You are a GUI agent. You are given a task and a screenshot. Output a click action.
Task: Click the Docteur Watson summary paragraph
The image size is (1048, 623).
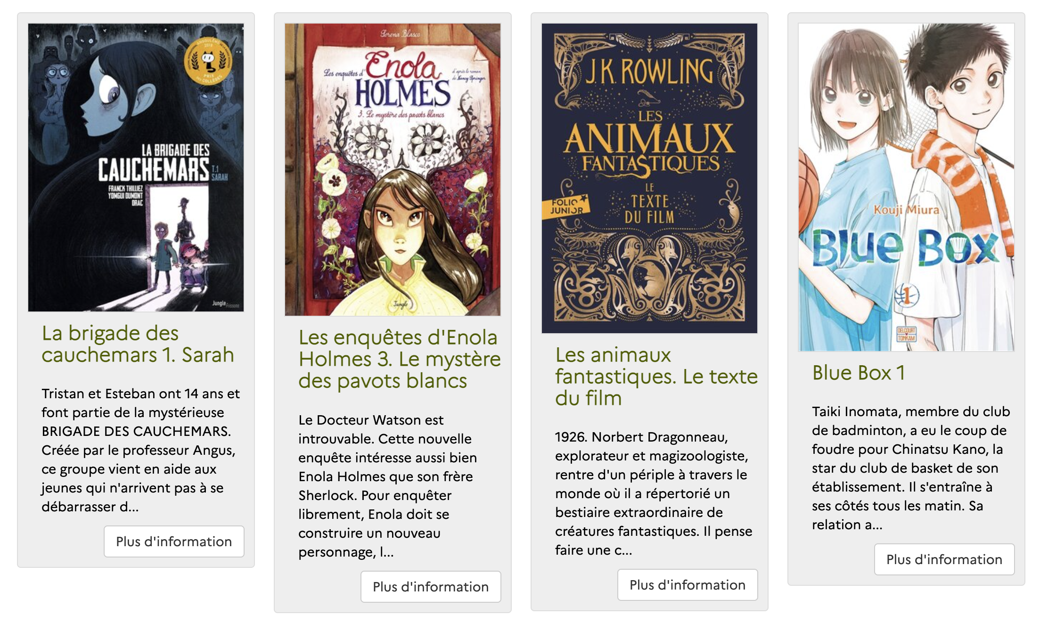[x=388, y=485]
